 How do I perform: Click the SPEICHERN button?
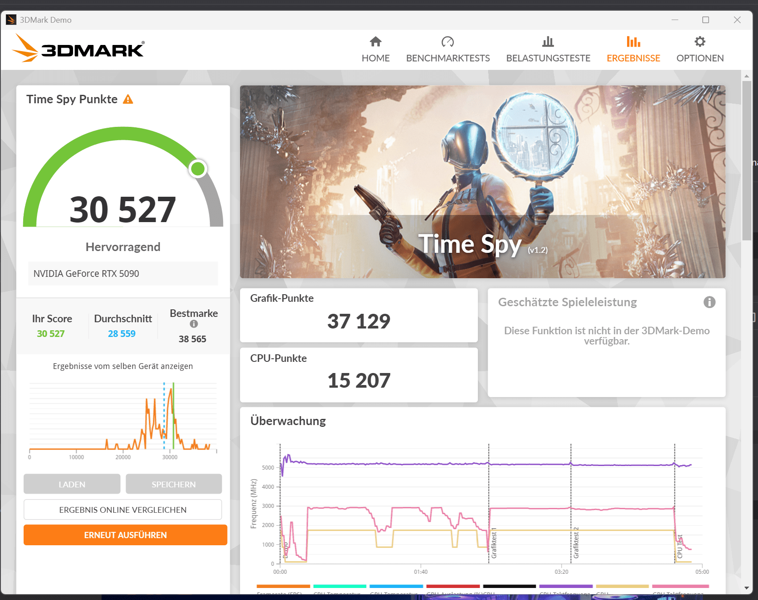(174, 484)
